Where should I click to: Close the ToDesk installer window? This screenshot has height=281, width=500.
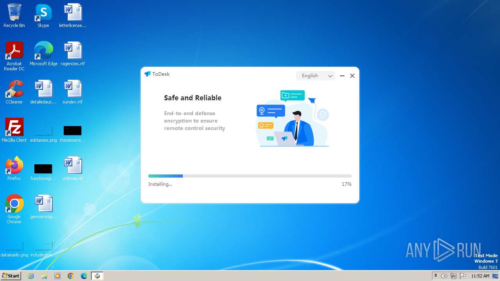coord(352,76)
